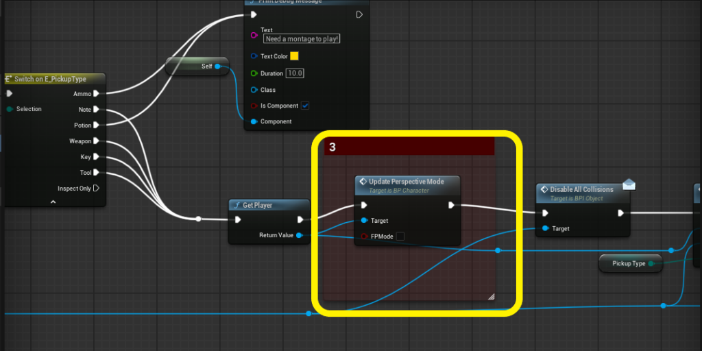The height and width of the screenshot is (351, 702).
Task: Select the Update Perspective Mode node title
Action: (x=407, y=182)
